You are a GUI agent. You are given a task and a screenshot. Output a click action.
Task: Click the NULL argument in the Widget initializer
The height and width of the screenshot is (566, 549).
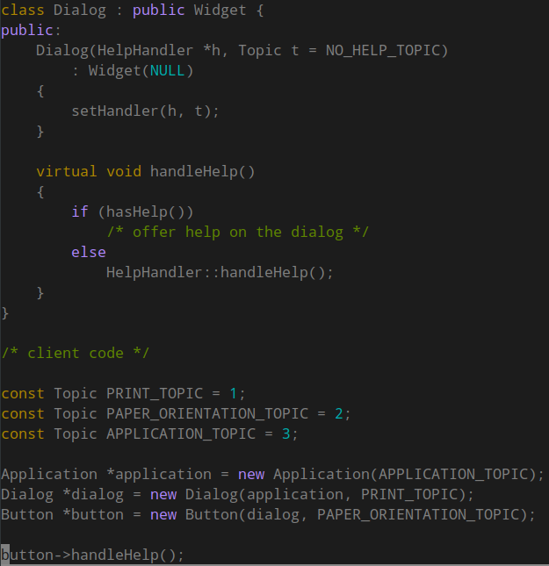[167, 70]
